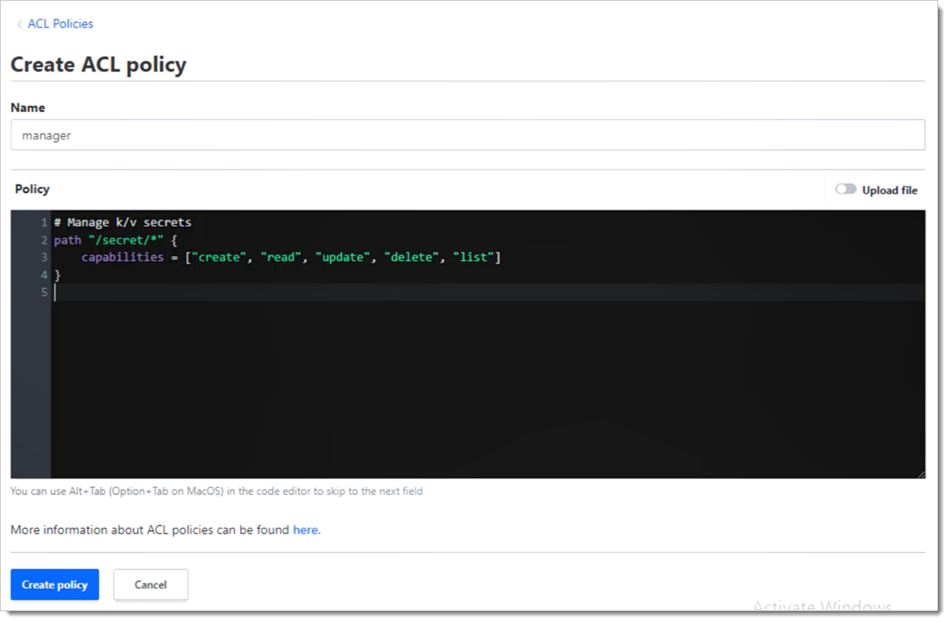Click the Policy label above the editor

(32, 189)
